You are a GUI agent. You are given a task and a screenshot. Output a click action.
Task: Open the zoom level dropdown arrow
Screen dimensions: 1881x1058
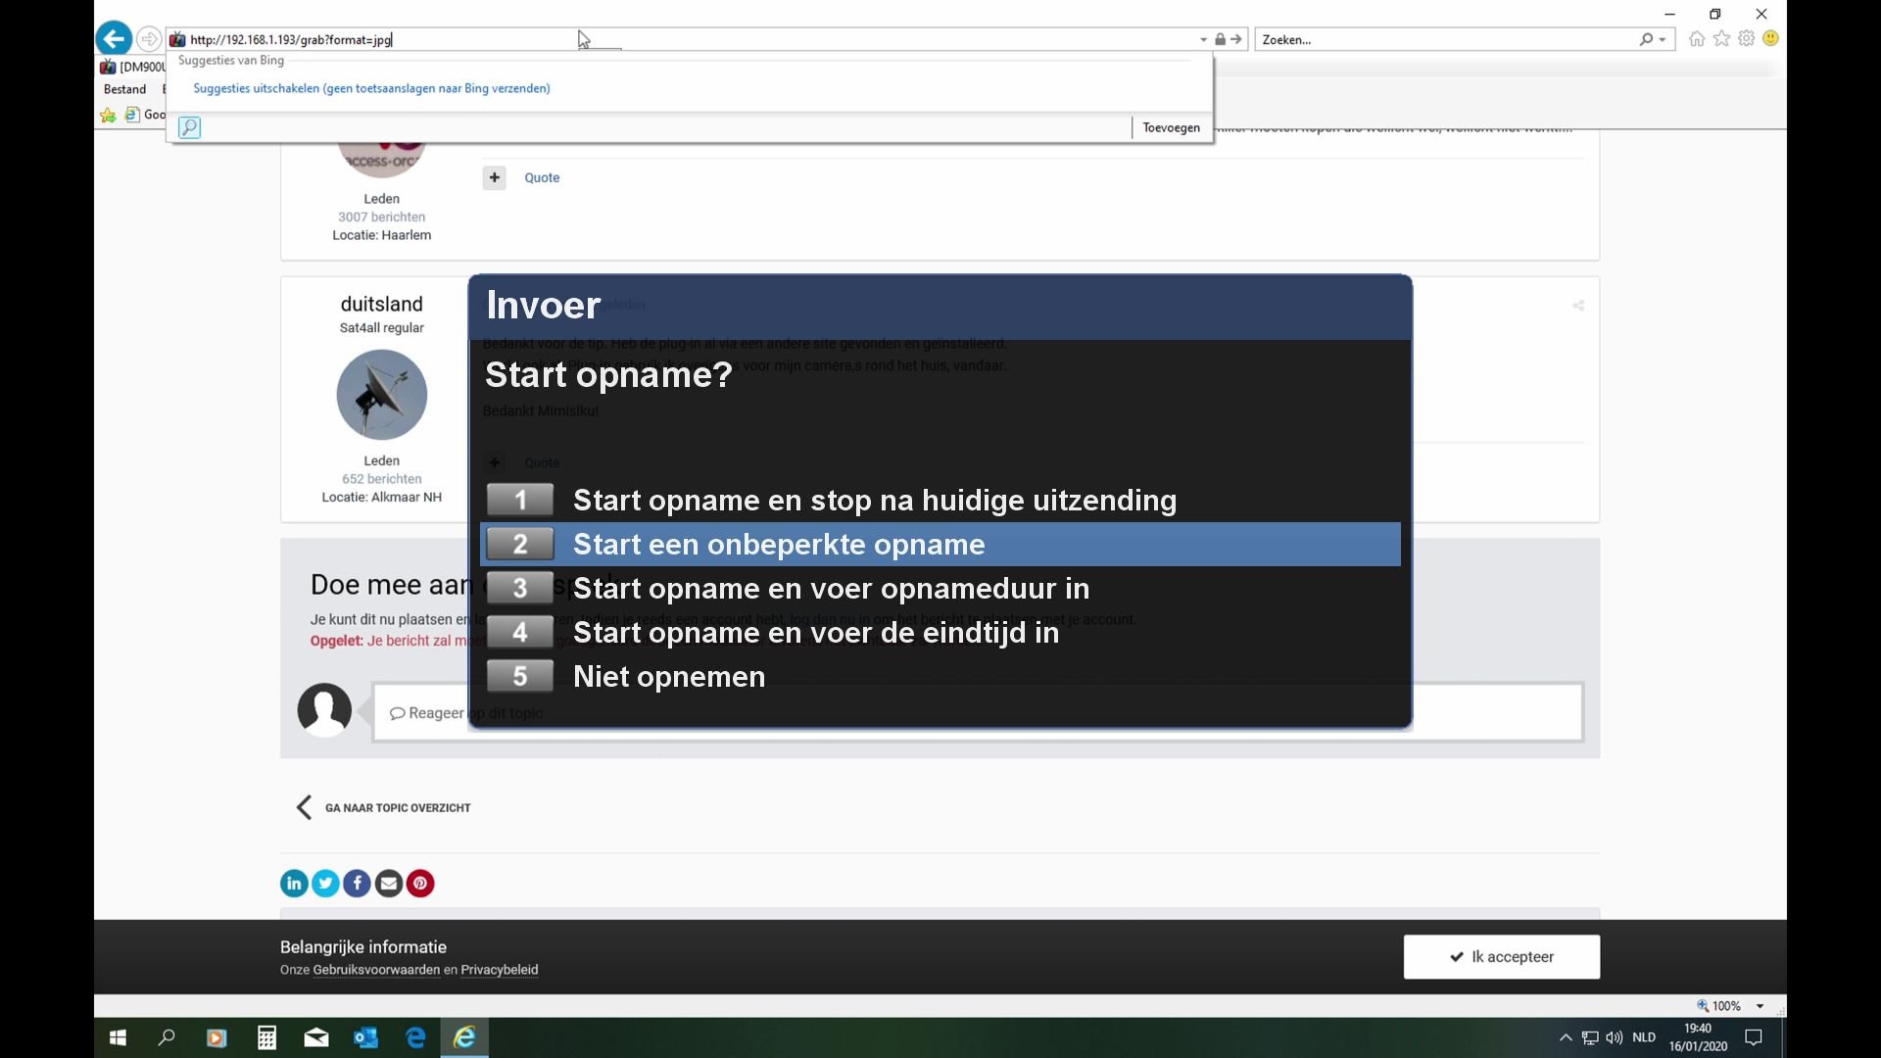coord(1760,1006)
